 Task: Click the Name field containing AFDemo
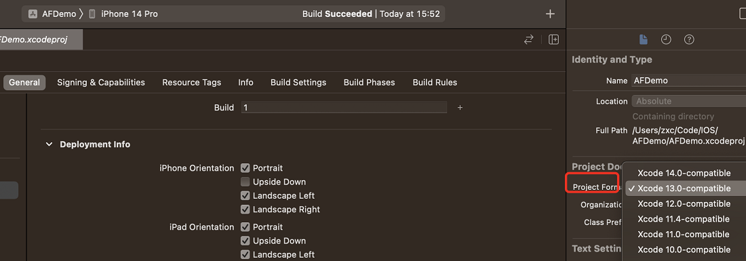pyautogui.click(x=689, y=81)
